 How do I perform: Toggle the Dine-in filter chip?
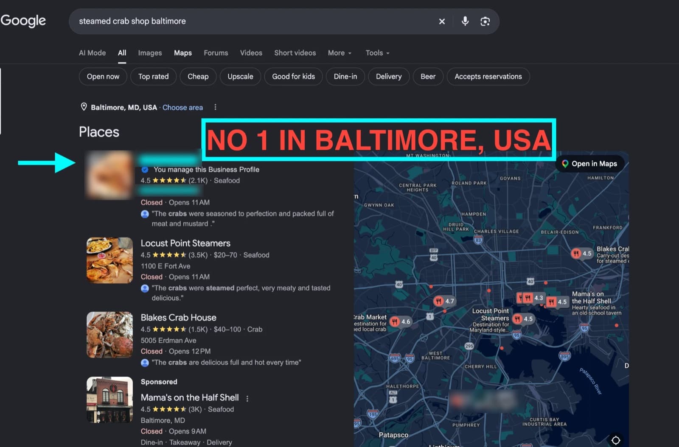pos(345,77)
